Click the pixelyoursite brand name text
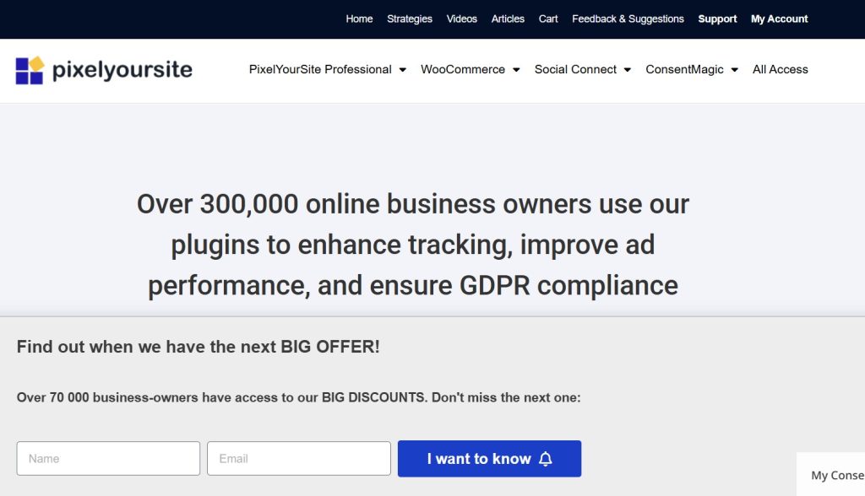 click(122, 70)
